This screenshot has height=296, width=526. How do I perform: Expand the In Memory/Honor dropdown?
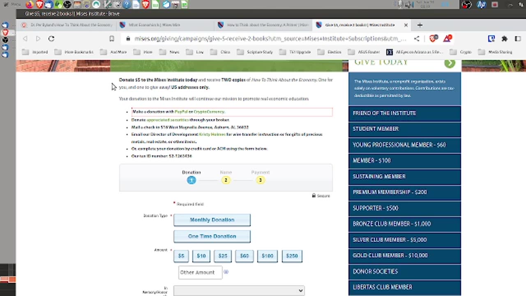239,291
